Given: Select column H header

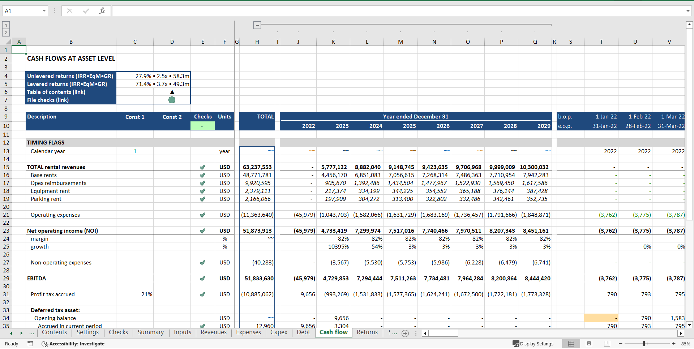Looking at the screenshot, I should 257,42.
